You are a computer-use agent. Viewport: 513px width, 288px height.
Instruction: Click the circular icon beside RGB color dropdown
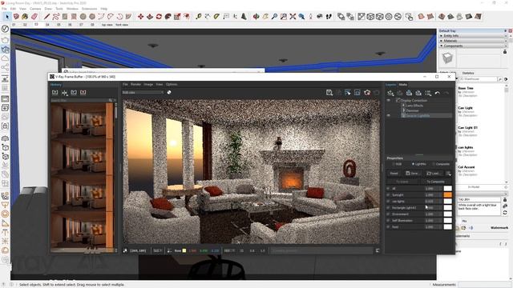tap(169, 93)
